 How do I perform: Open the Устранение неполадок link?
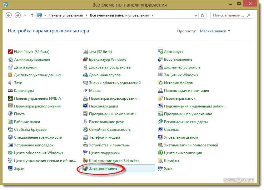coord(34,145)
